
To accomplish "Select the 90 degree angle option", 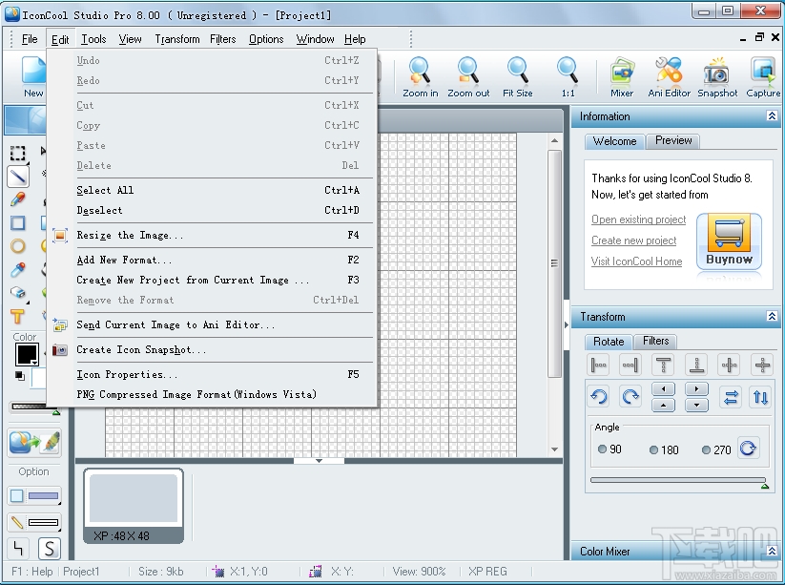I will [602, 449].
